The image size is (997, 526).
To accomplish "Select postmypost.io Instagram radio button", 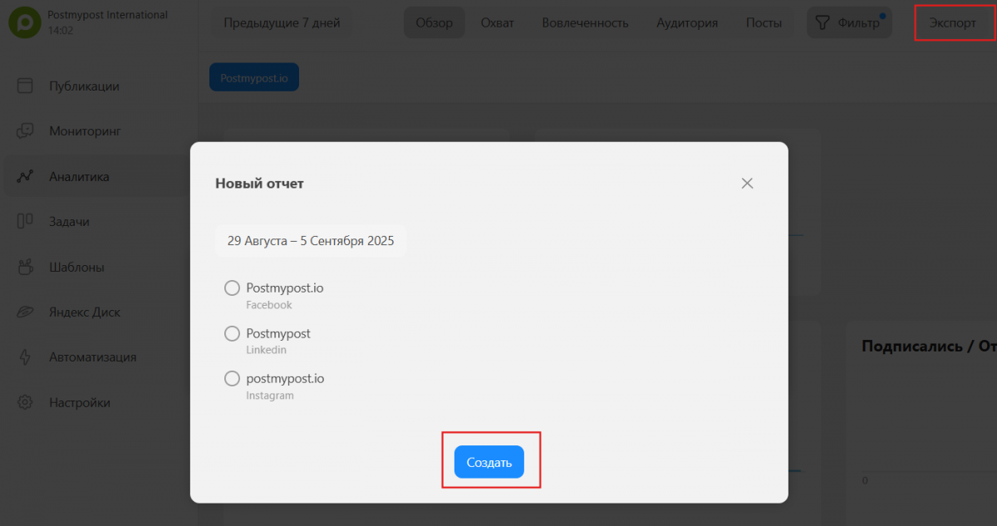I will click(233, 379).
